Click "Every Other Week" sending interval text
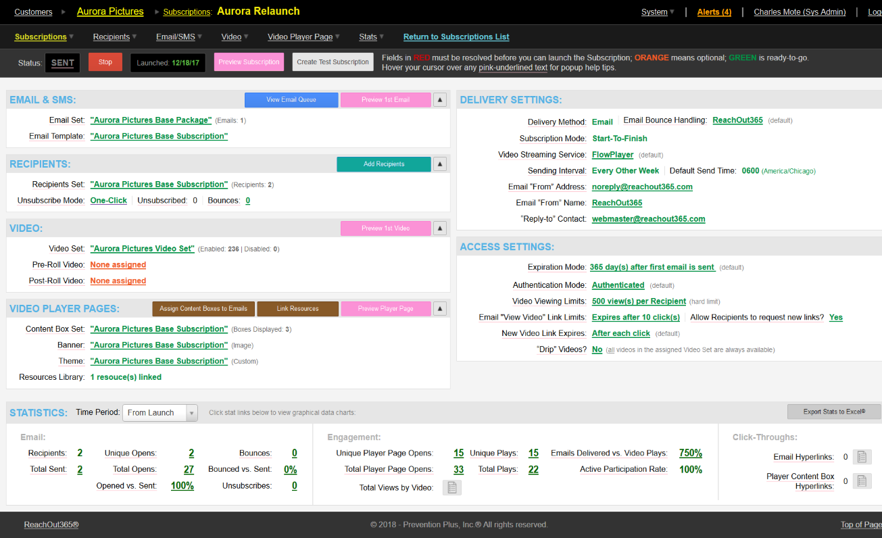 [x=625, y=171]
